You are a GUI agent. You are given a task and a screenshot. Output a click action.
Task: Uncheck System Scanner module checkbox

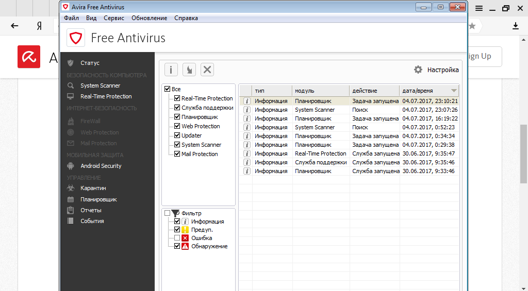[177, 145]
